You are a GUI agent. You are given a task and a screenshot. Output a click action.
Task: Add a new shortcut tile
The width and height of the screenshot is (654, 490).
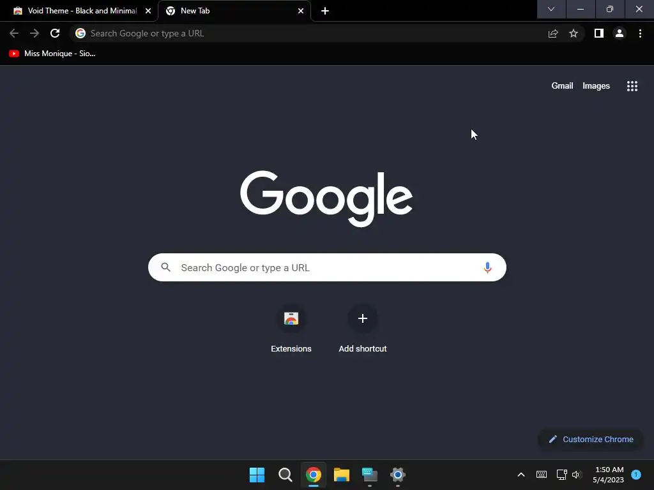click(x=363, y=329)
